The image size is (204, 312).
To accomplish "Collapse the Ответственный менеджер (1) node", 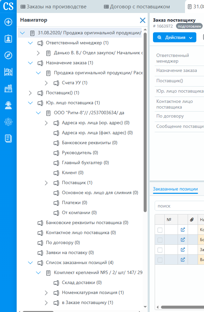I will coord(30,43).
